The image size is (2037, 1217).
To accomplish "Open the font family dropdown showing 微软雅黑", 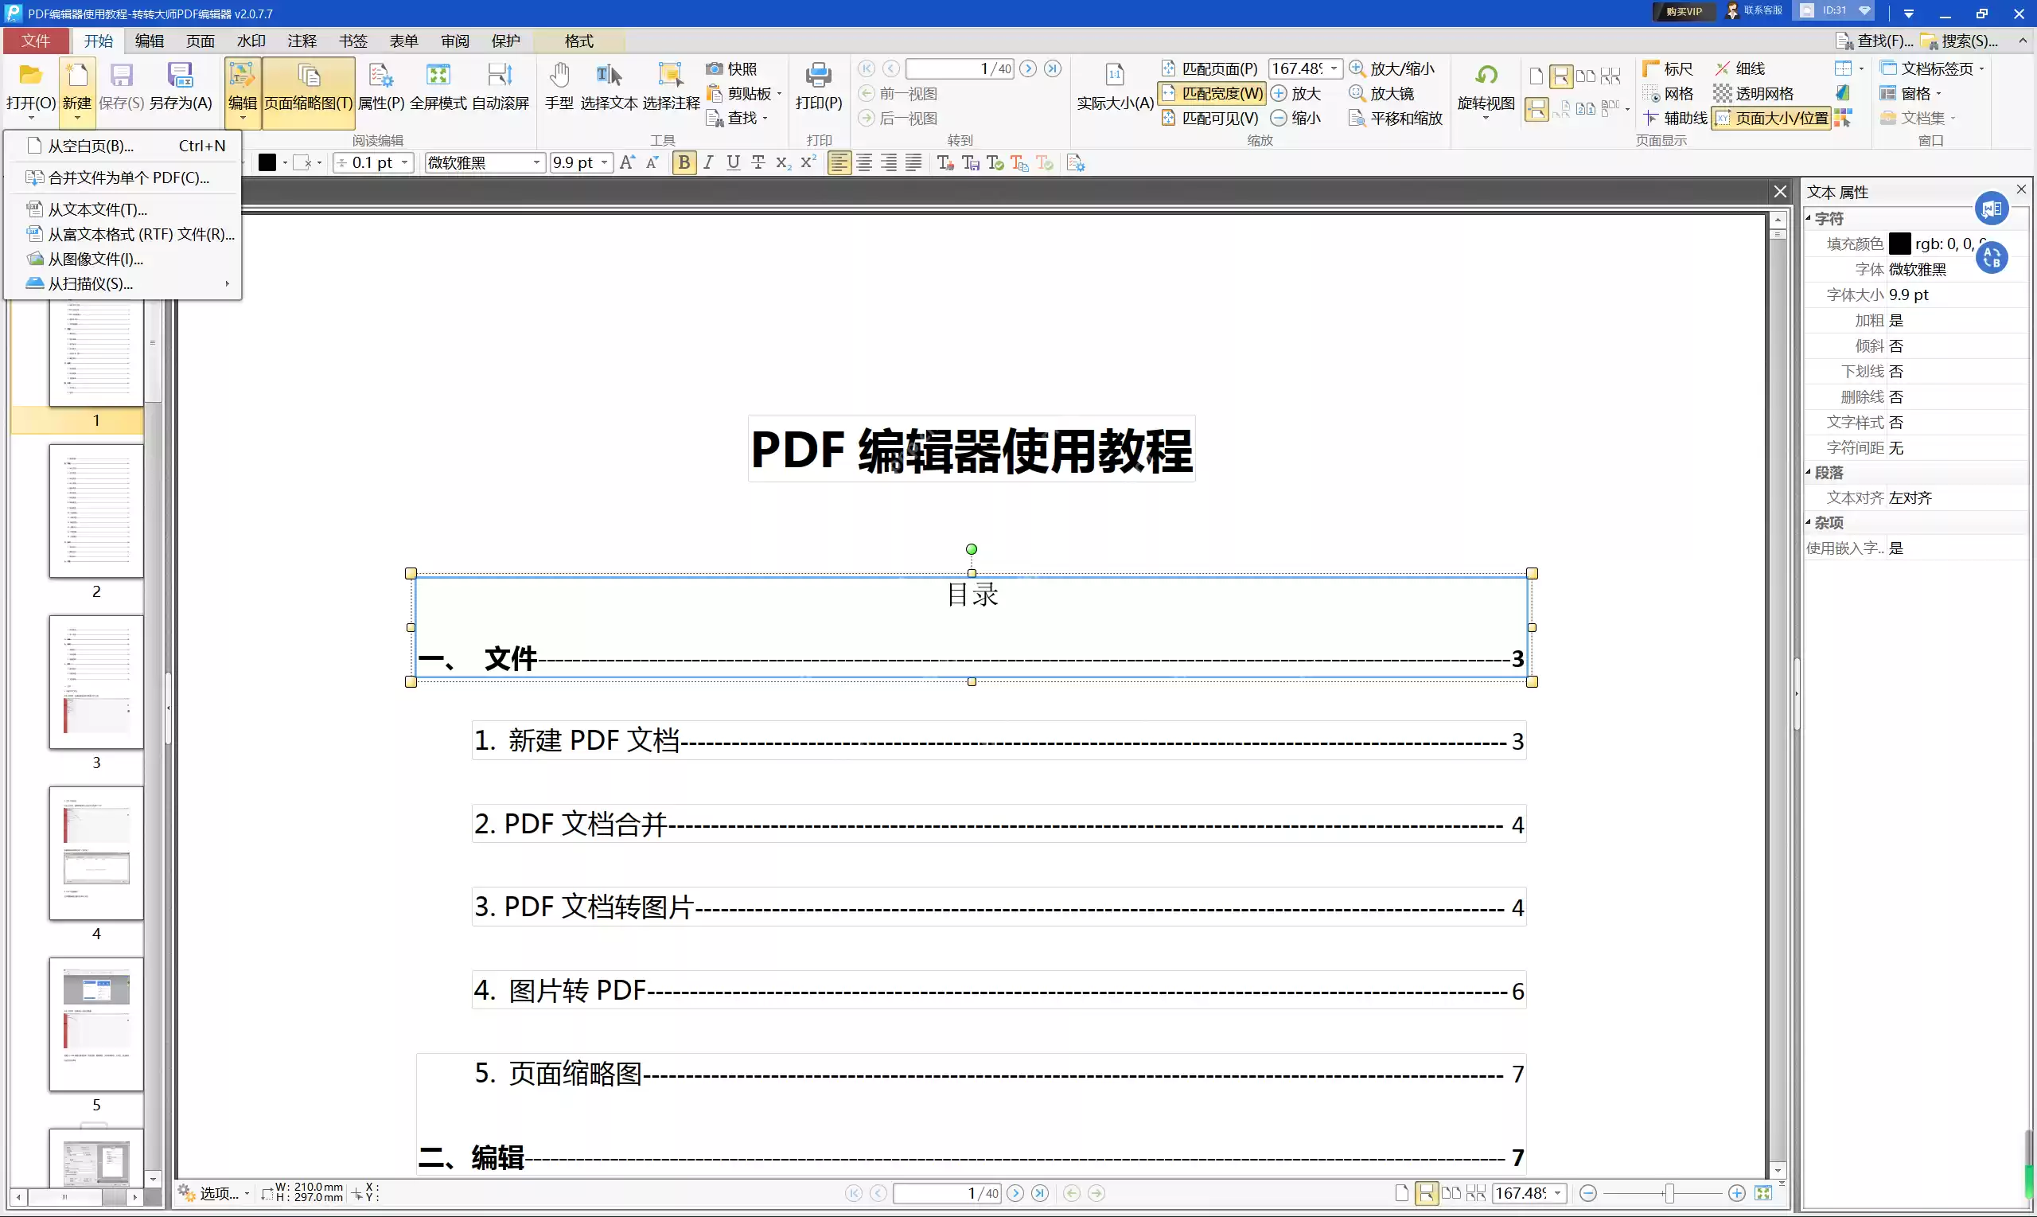I will [x=537, y=162].
